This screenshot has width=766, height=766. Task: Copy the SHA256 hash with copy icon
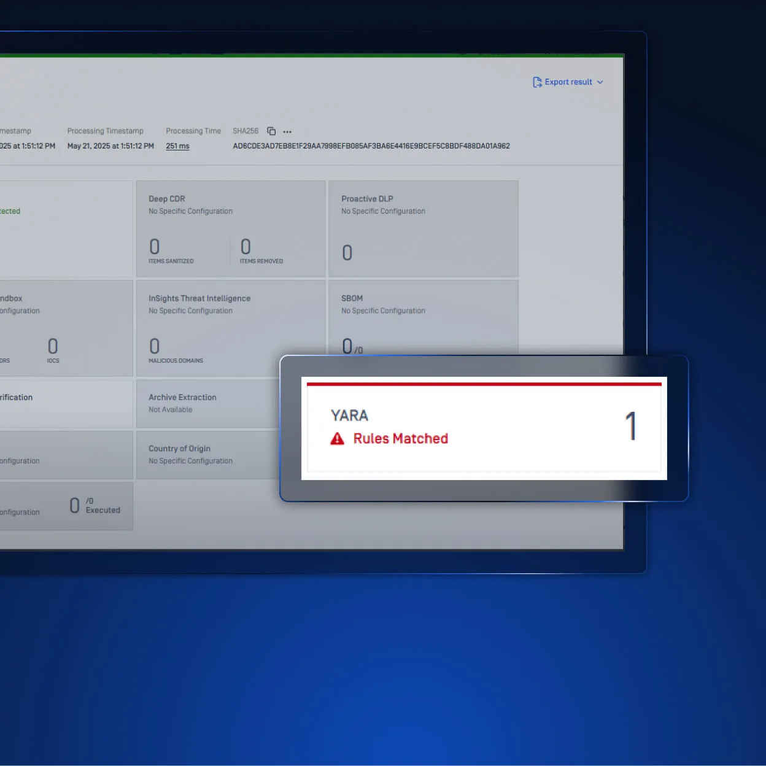(x=271, y=131)
